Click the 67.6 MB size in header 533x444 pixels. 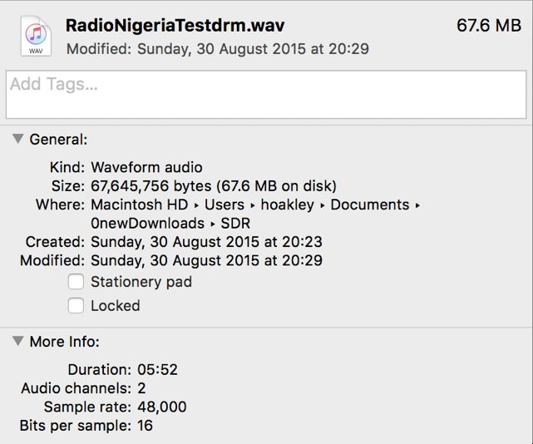(x=489, y=26)
